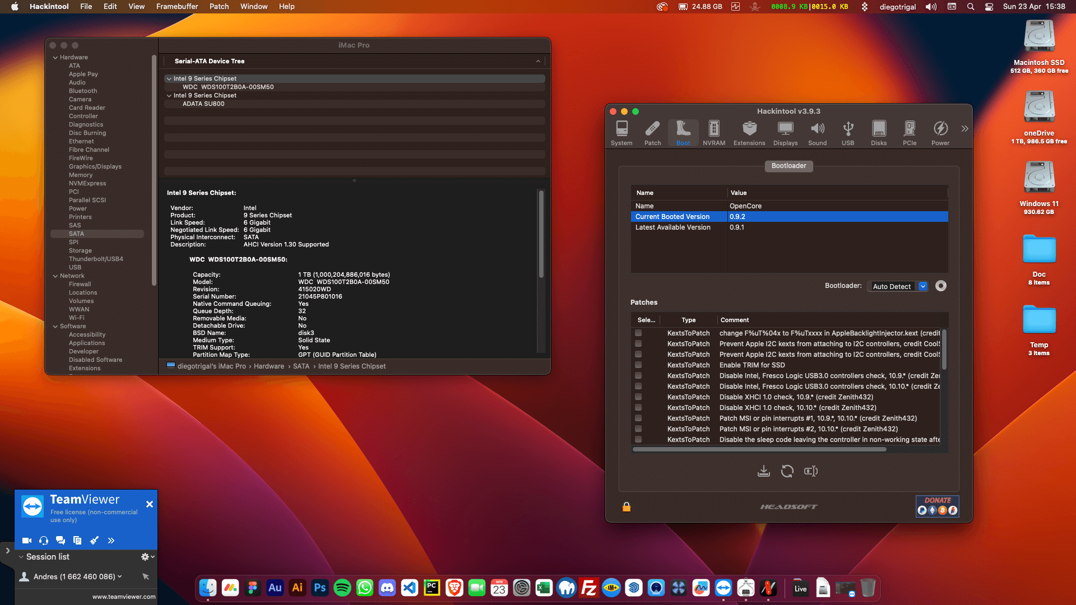
Task: Tick checkbox for Enable TRIM for SSD patch
Action: (x=638, y=365)
